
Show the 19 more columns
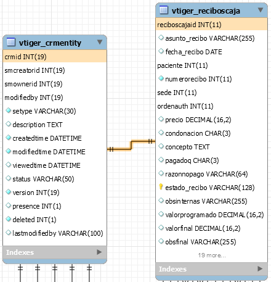coord(212,255)
